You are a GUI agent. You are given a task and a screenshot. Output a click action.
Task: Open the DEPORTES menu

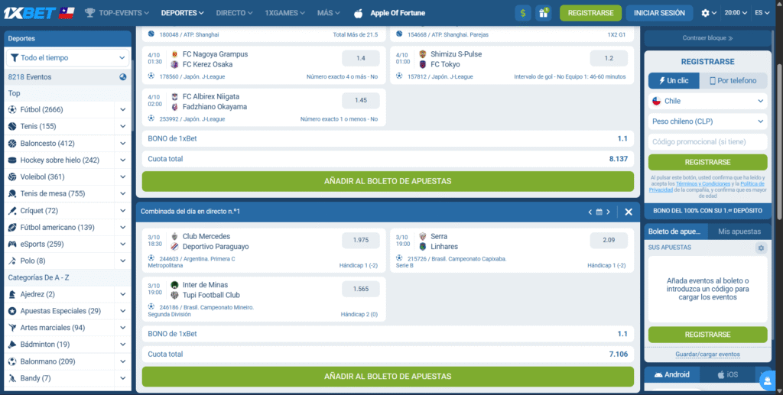183,13
